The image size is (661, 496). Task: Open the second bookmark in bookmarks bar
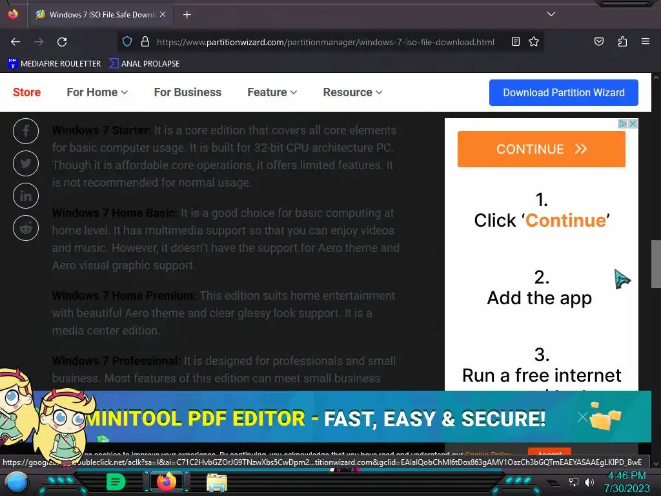[x=144, y=64]
